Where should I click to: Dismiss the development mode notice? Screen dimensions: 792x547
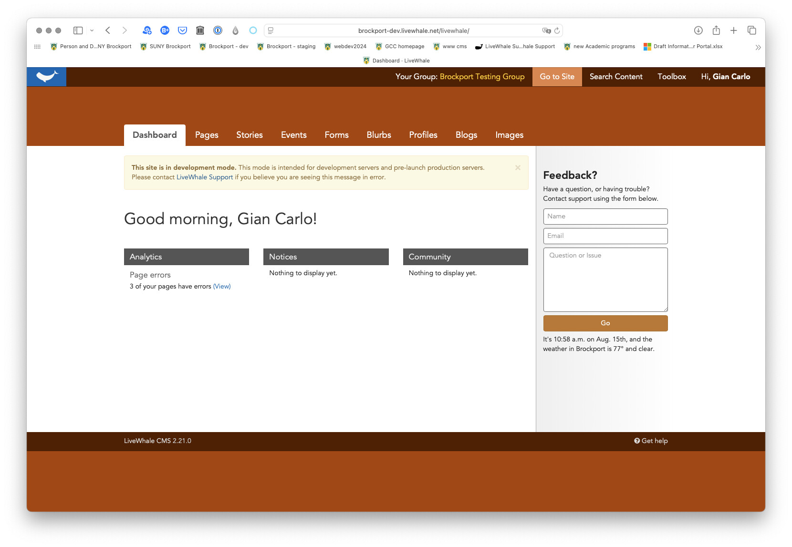coord(518,168)
